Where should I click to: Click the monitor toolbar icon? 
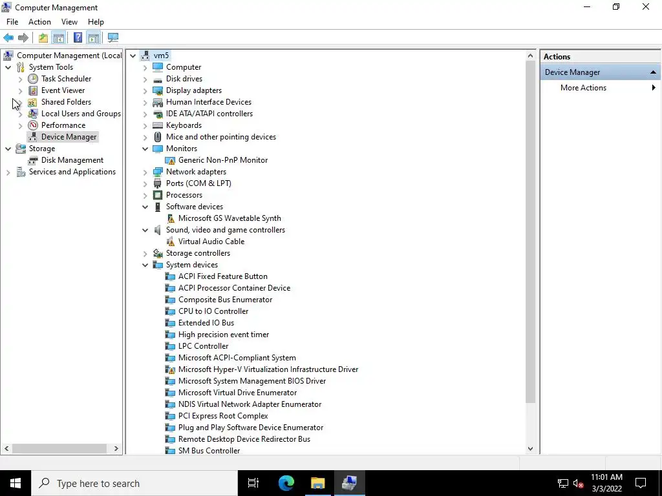point(112,37)
